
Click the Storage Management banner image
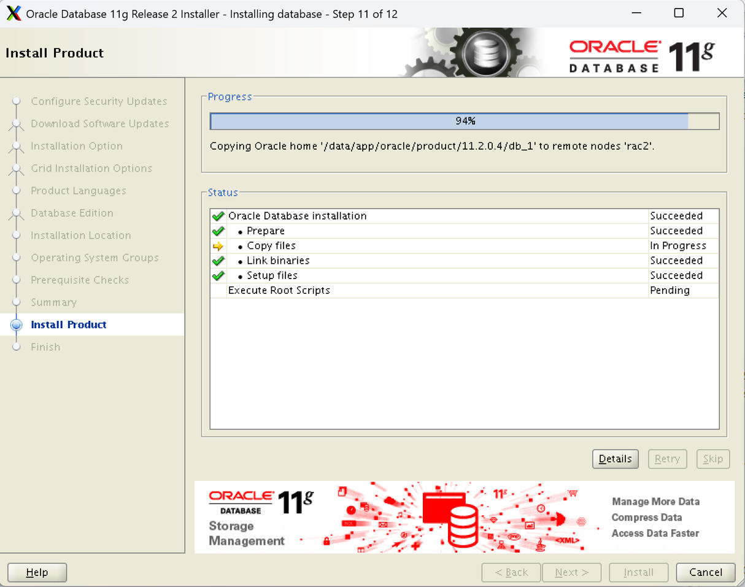pos(465,517)
